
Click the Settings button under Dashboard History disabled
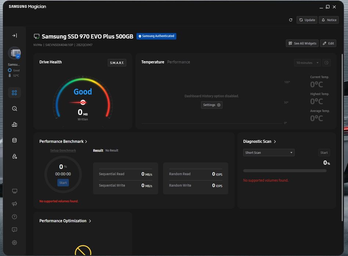tap(211, 105)
